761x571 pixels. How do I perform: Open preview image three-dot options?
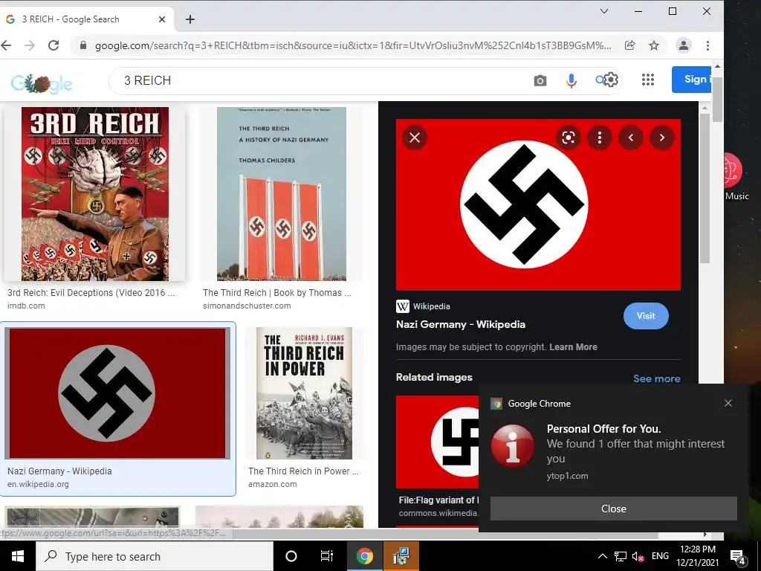coord(600,138)
